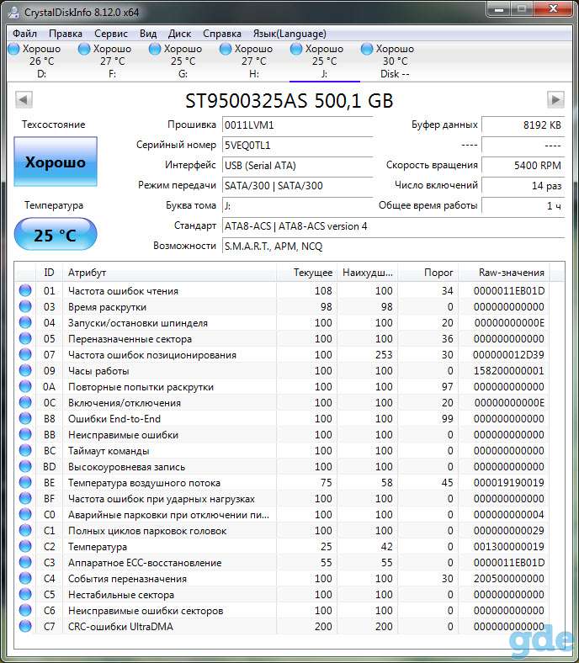Click status icon of row B8 Ошибки End-to-End

coord(25,418)
